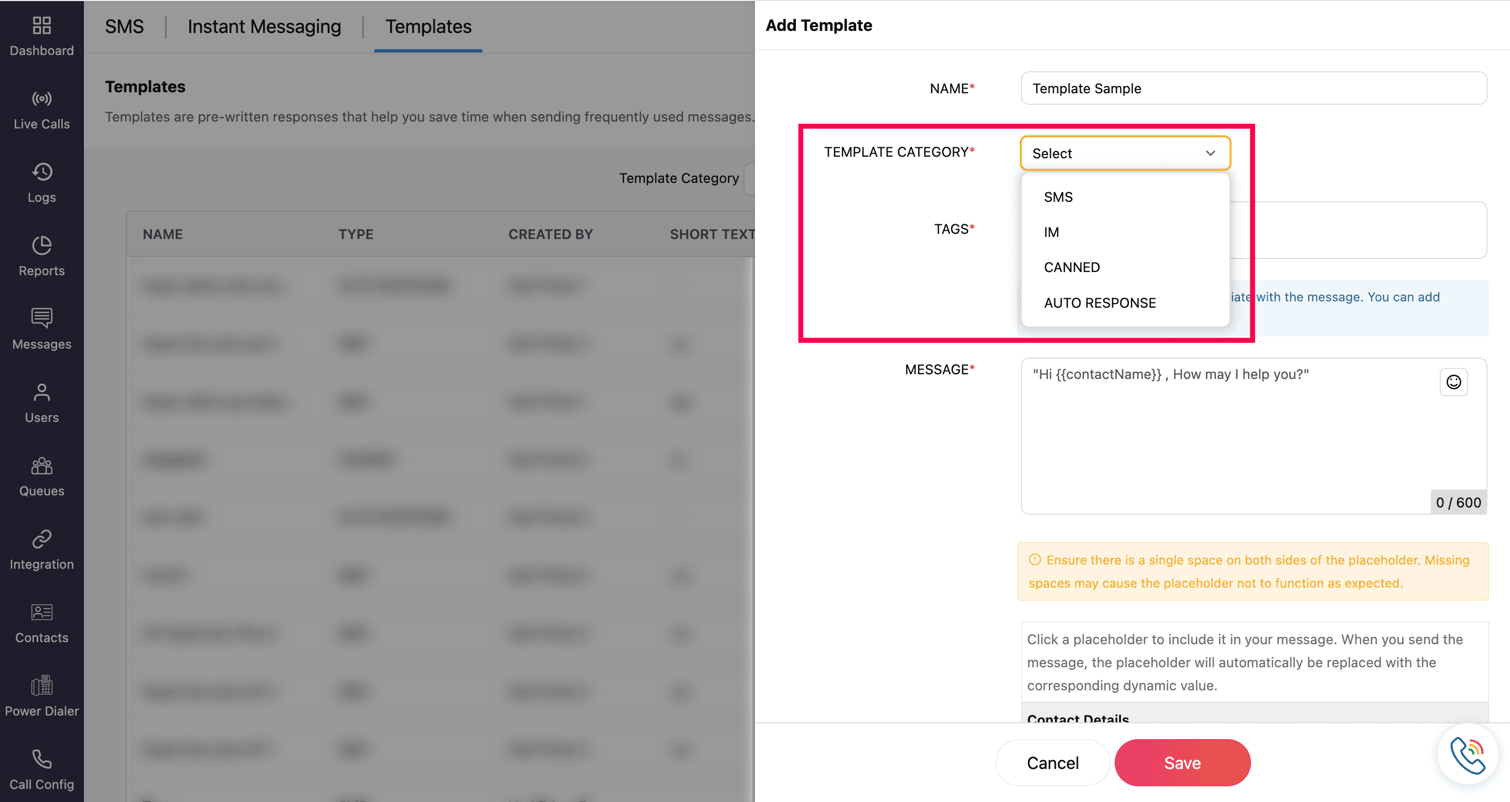
Task: Open the Logs history icon
Action: pyautogui.click(x=41, y=172)
